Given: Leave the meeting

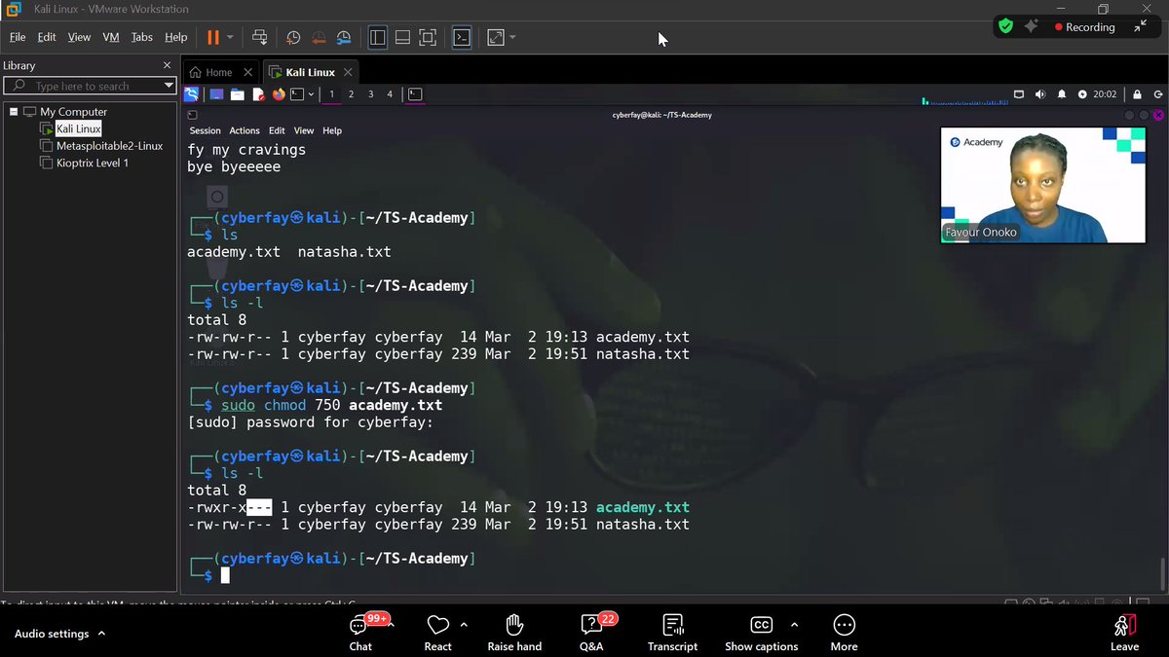Looking at the screenshot, I should point(1124,631).
